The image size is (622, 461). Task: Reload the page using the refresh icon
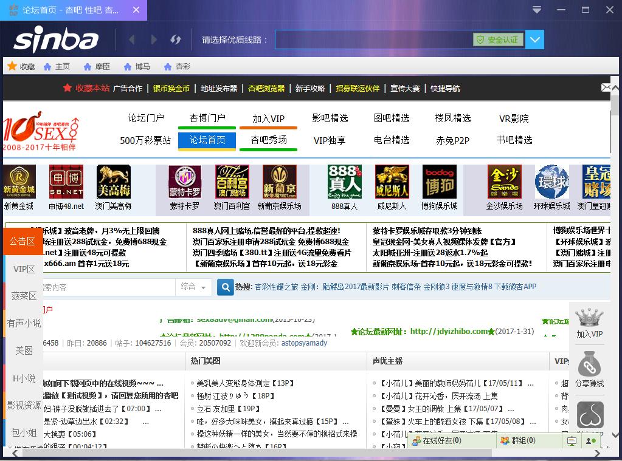click(176, 39)
